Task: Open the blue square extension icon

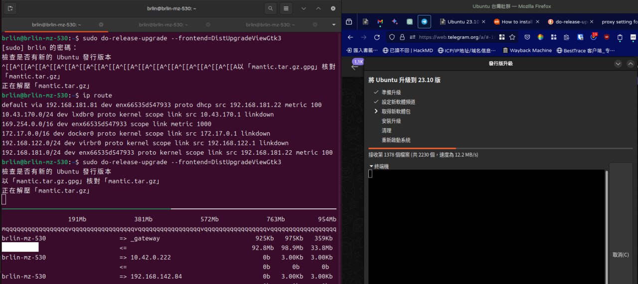Action: (x=580, y=37)
